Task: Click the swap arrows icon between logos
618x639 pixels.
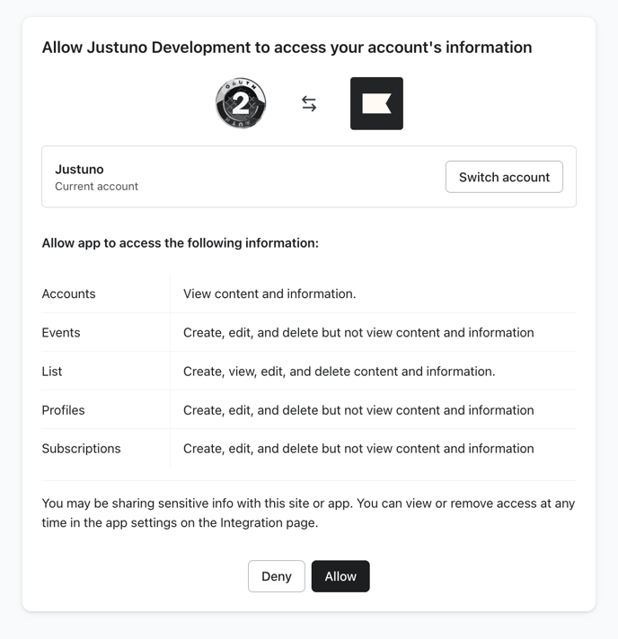Action: click(309, 103)
